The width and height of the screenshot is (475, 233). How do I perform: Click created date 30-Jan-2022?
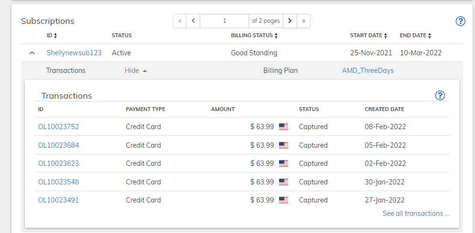pos(385,182)
